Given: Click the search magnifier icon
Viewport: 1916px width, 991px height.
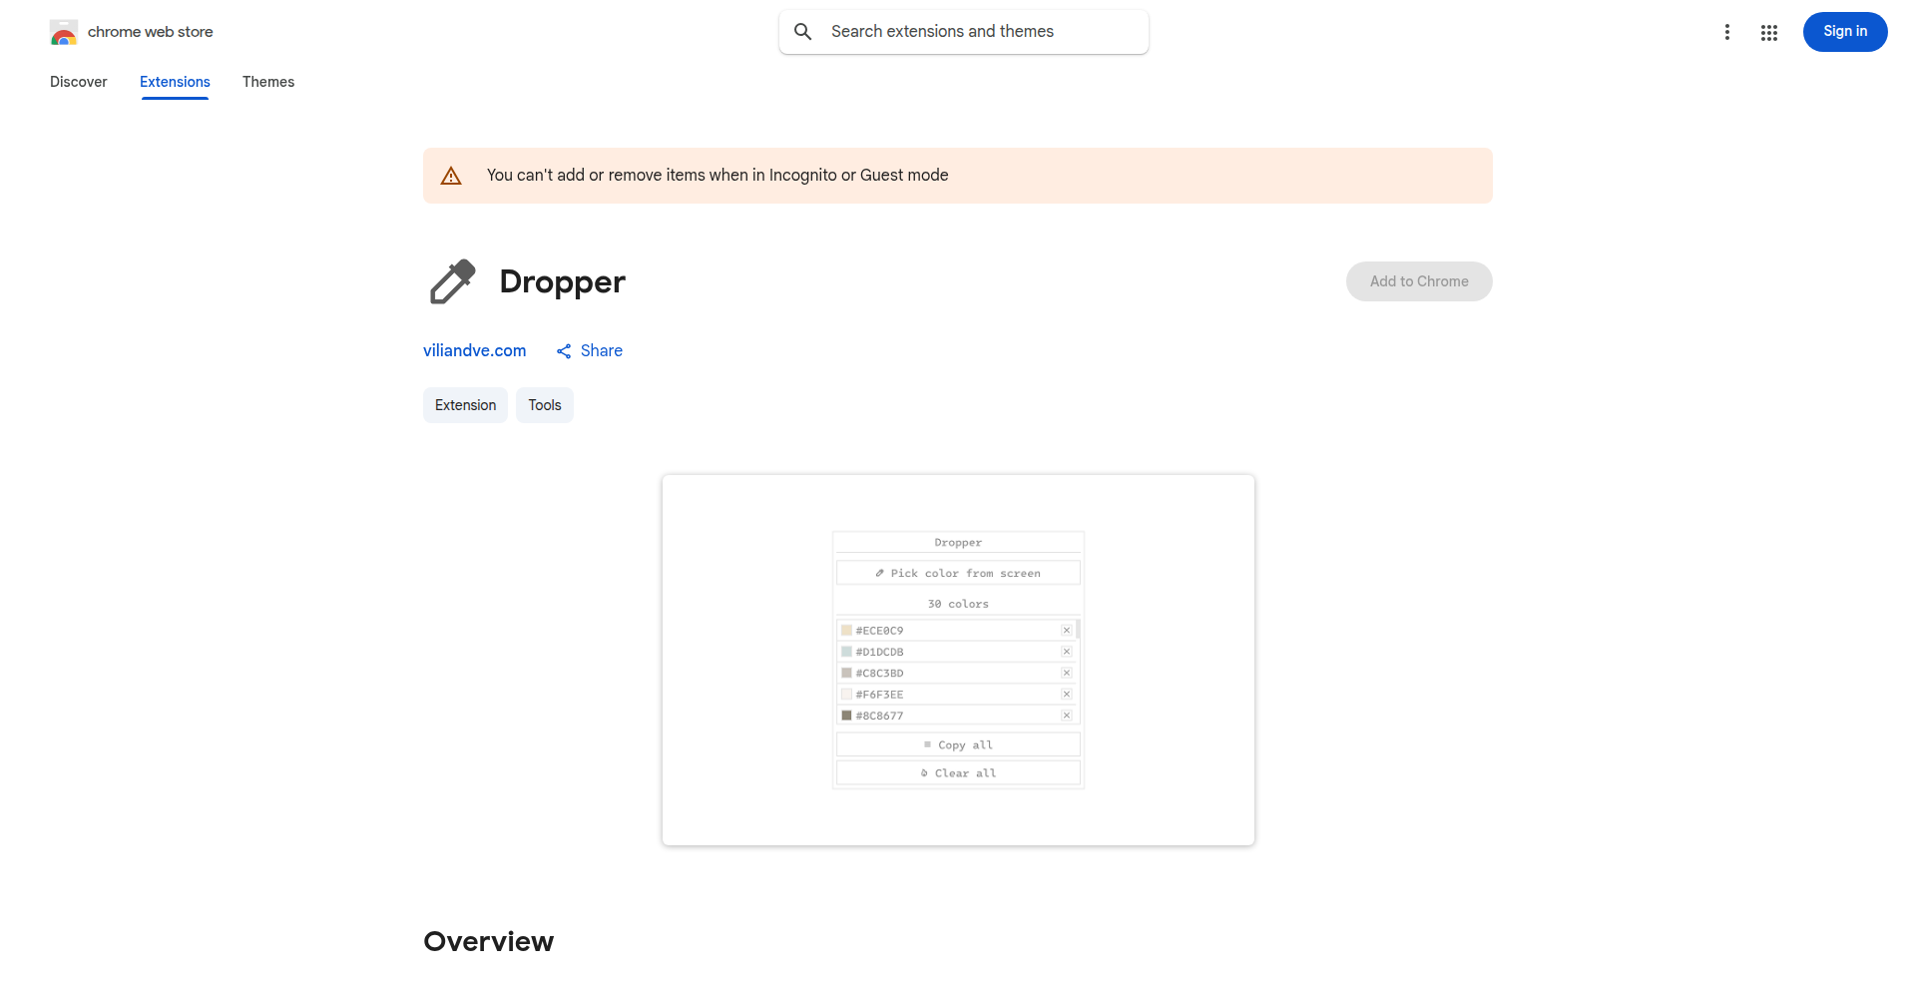Looking at the screenshot, I should (x=802, y=31).
